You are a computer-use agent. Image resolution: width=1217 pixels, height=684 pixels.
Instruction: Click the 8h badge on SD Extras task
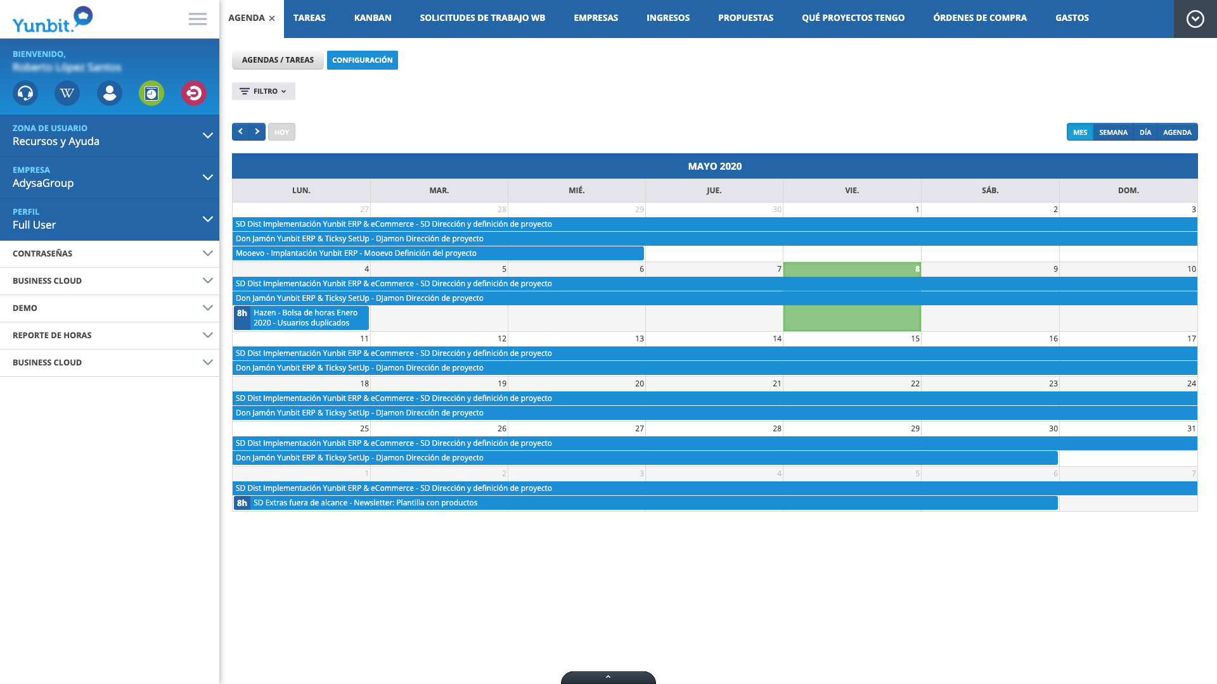click(242, 503)
